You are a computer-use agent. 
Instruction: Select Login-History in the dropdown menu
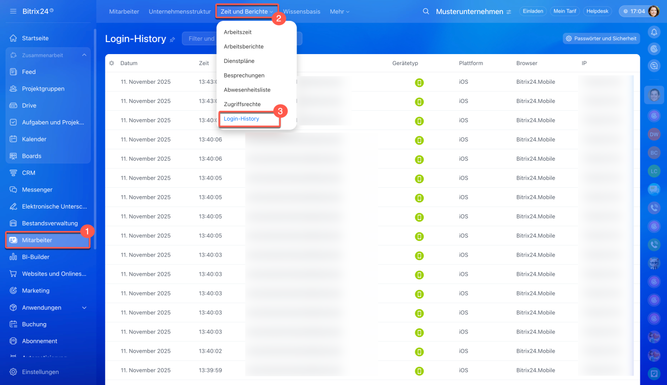coord(241,119)
